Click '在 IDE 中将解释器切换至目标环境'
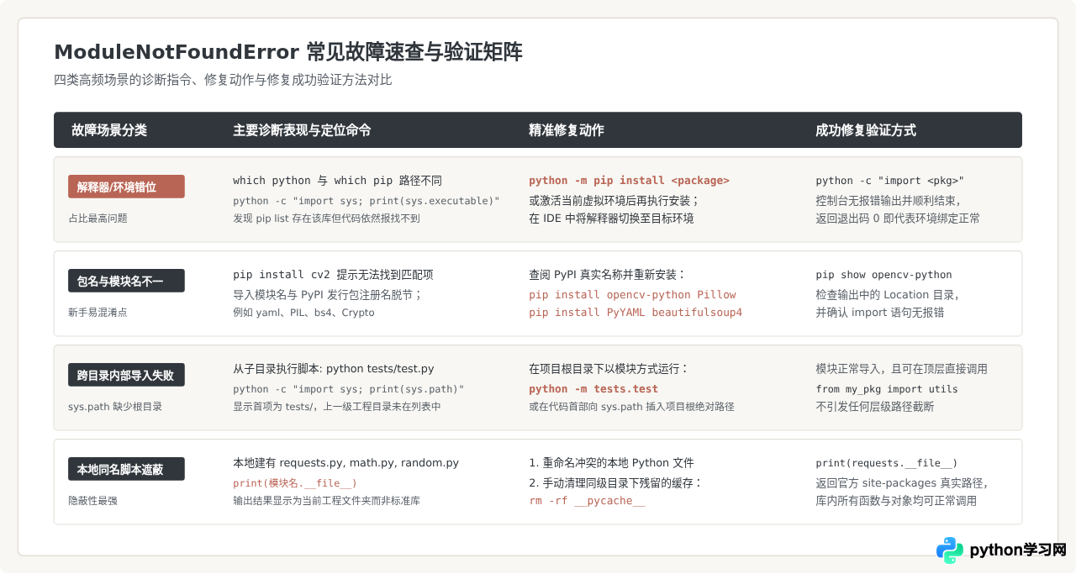1076x574 pixels. [x=611, y=219]
